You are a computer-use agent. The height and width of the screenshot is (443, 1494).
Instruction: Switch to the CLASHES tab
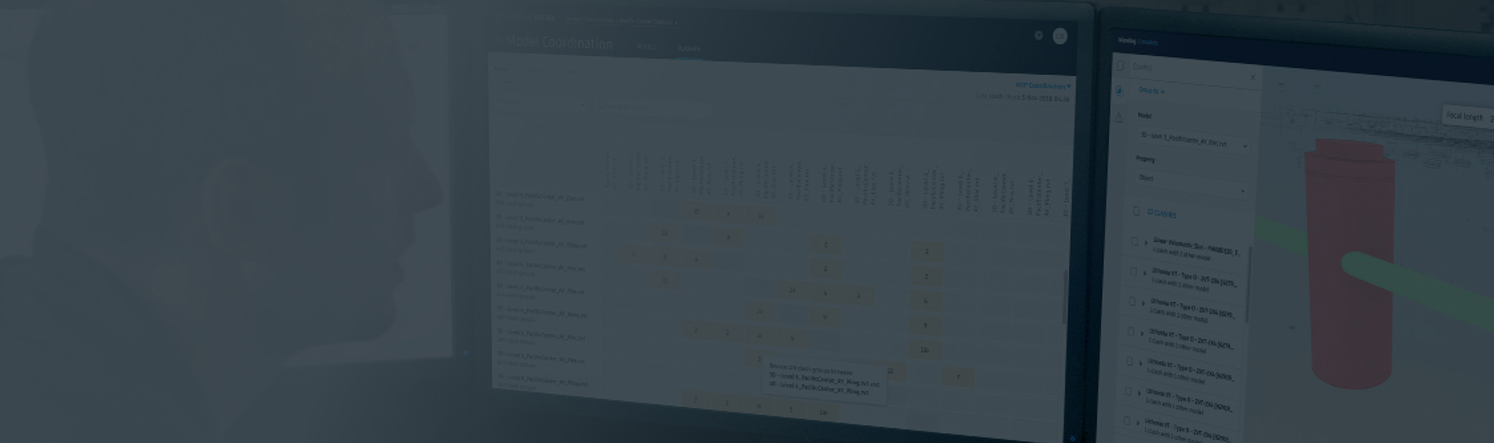[x=689, y=48]
